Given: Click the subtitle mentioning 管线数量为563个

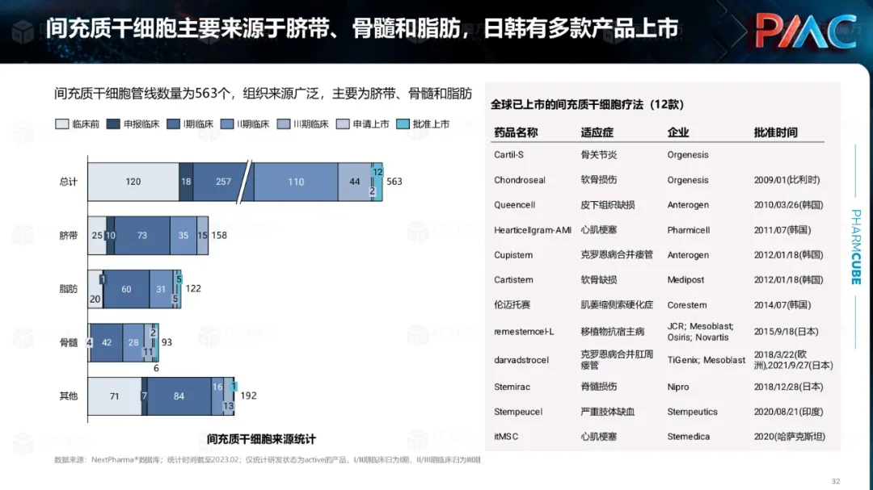Looking at the screenshot, I should pos(263,94).
